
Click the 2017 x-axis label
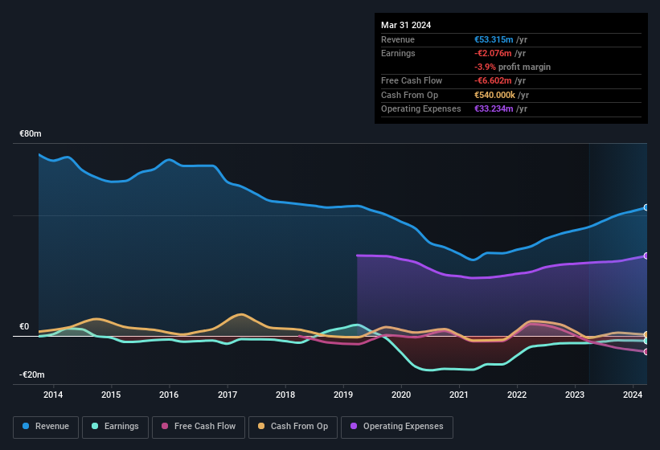[228, 395]
